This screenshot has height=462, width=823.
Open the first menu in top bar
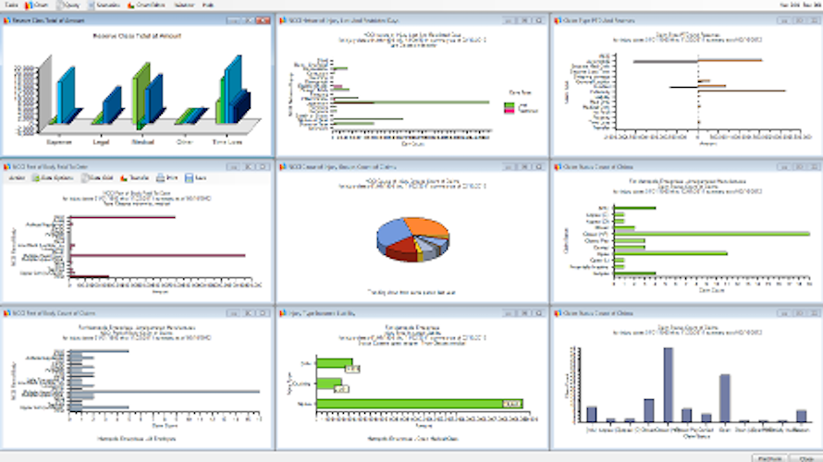[11, 5]
